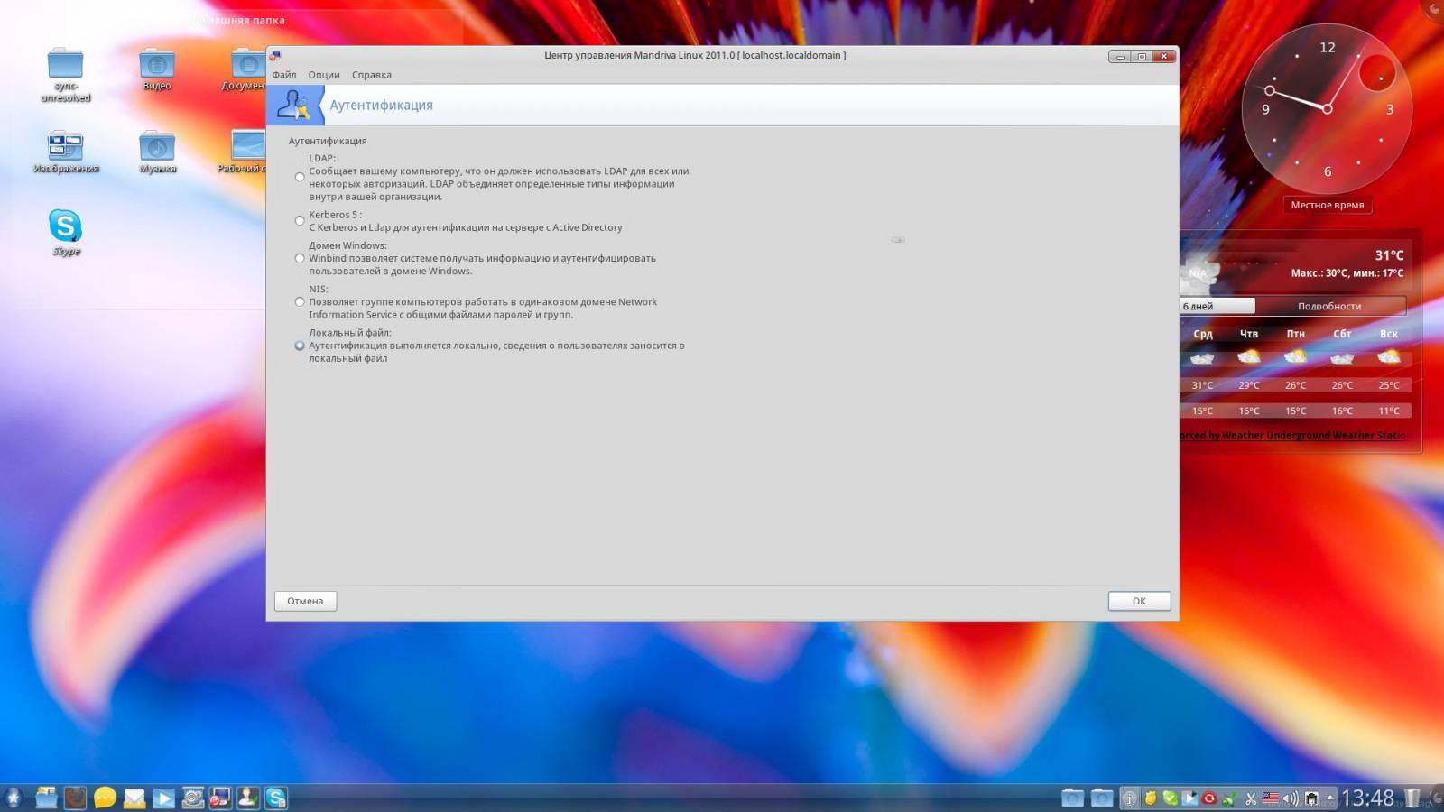Open the Опции menu
The height and width of the screenshot is (812, 1444).
324,75
